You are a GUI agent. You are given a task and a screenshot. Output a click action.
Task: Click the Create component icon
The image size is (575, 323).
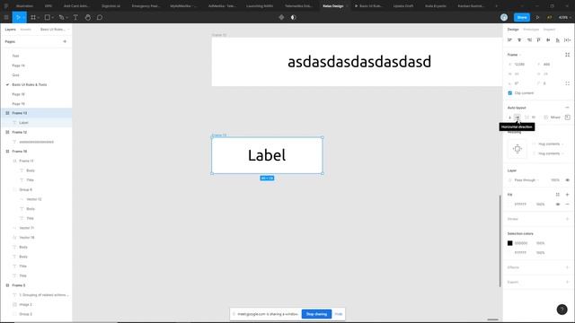click(x=281, y=17)
